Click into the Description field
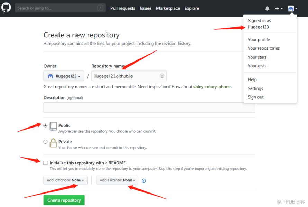Image resolution: width=308 pixels, height=207 pixels. point(149,107)
